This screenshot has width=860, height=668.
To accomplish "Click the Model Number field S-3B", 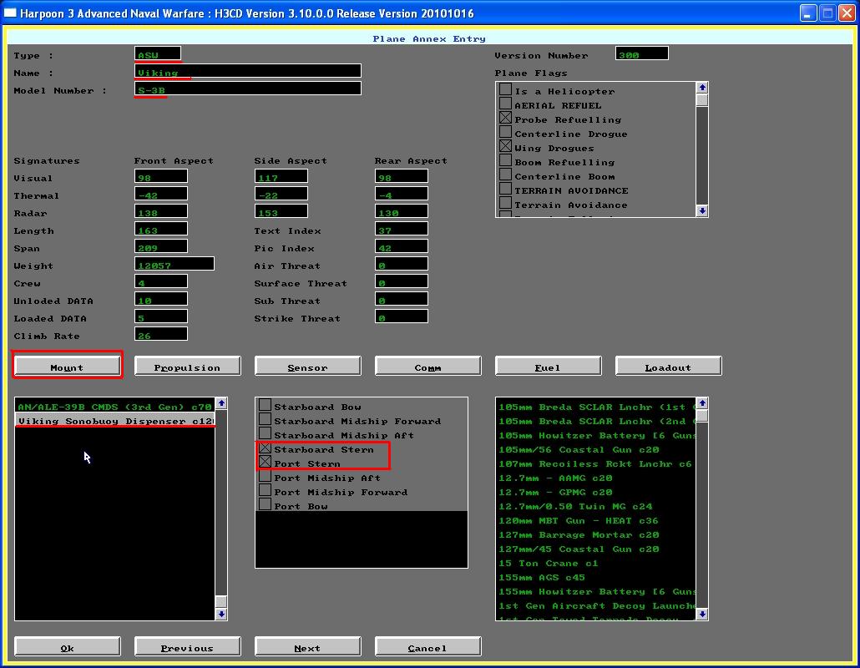I will pyautogui.click(x=248, y=89).
